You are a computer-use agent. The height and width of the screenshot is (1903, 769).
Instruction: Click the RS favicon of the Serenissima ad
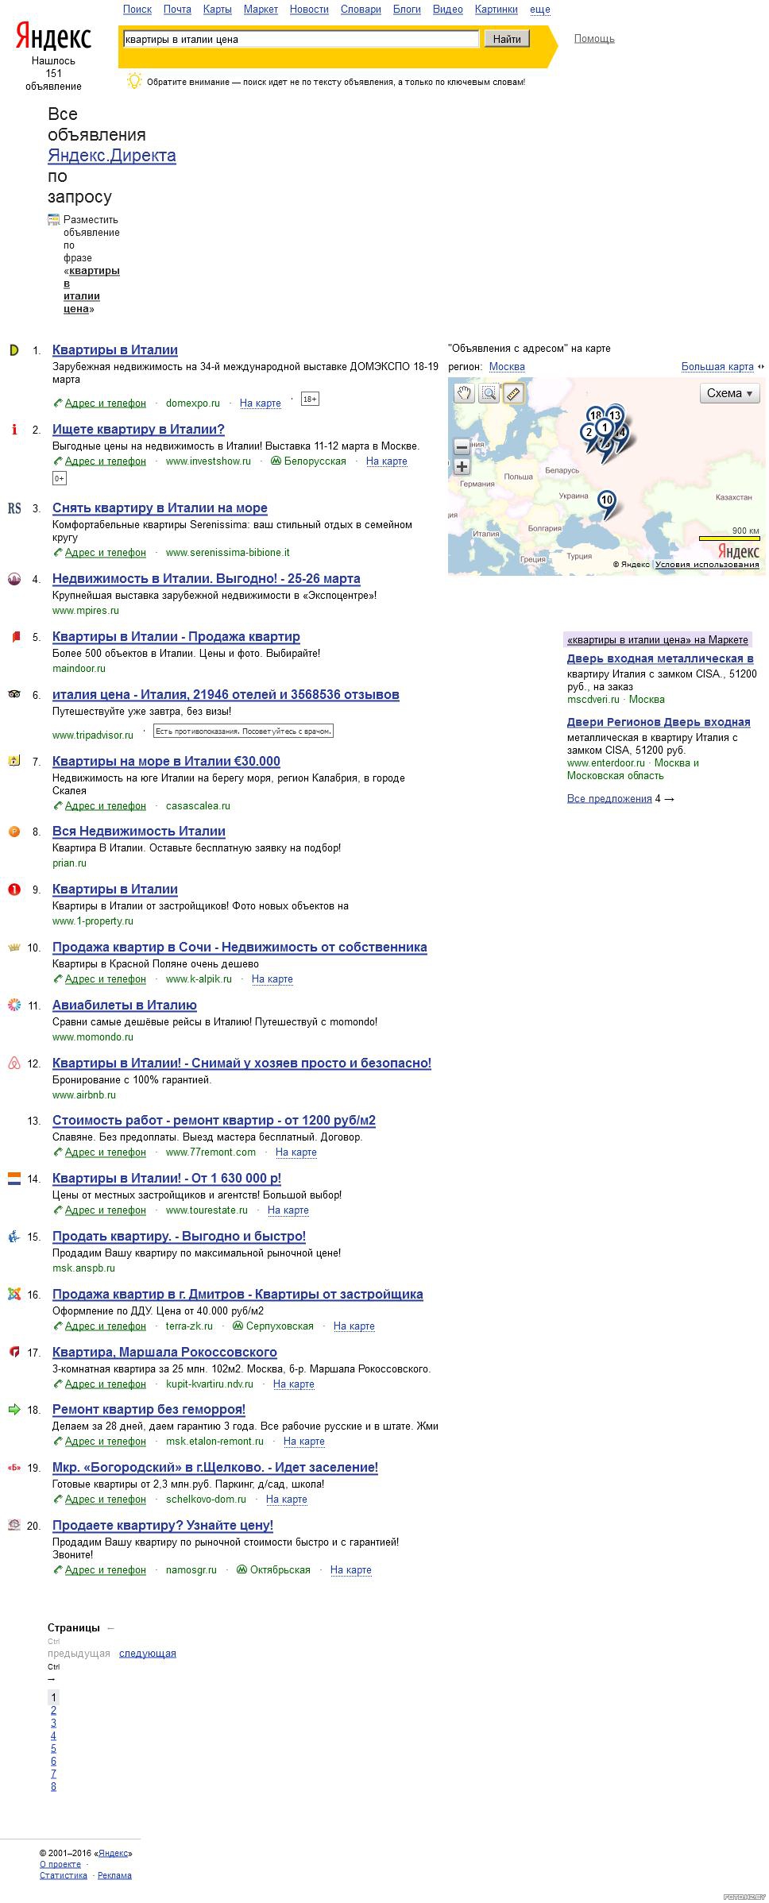14,508
